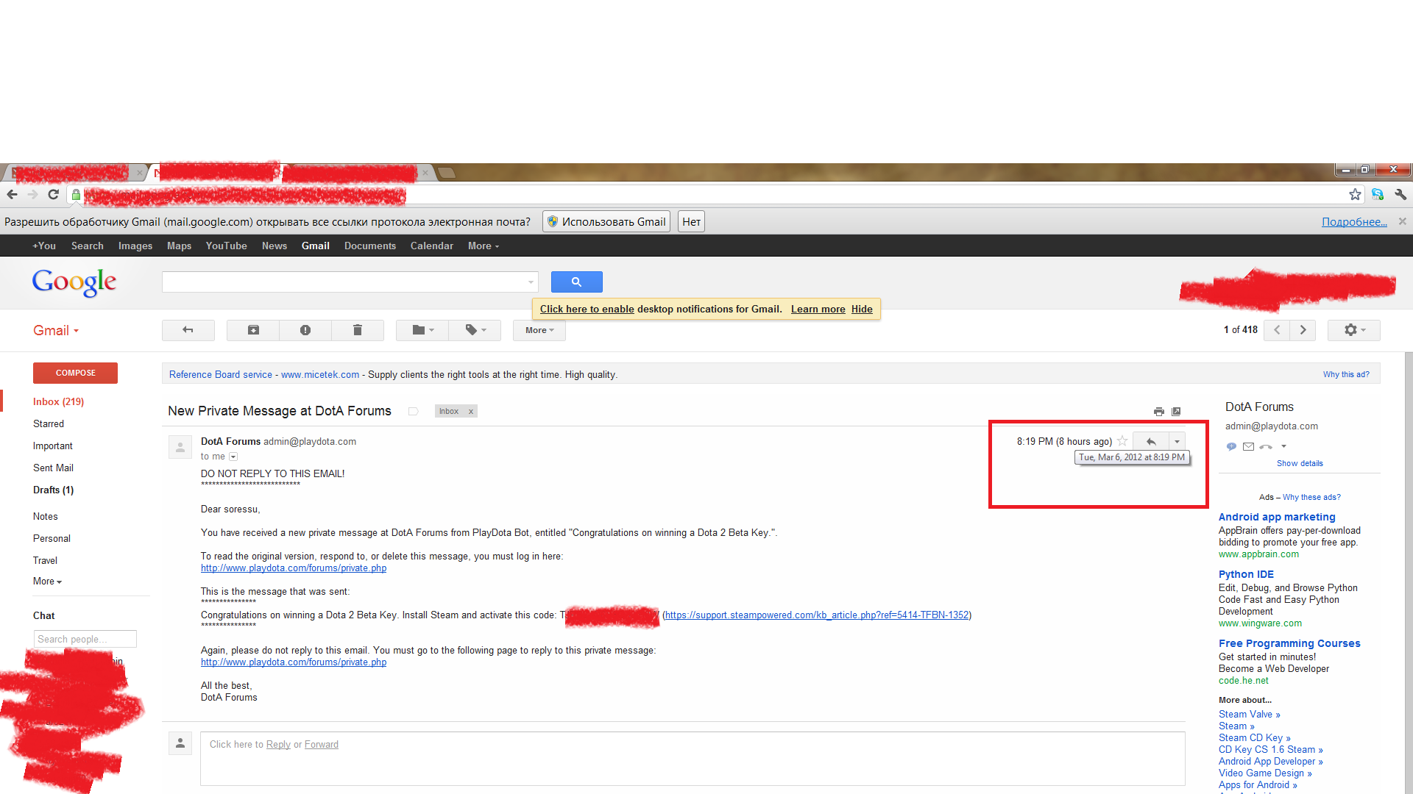This screenshot has width=1413, height=794.
Task: Click the back to inbox arrow button
Action: (188, 330)
